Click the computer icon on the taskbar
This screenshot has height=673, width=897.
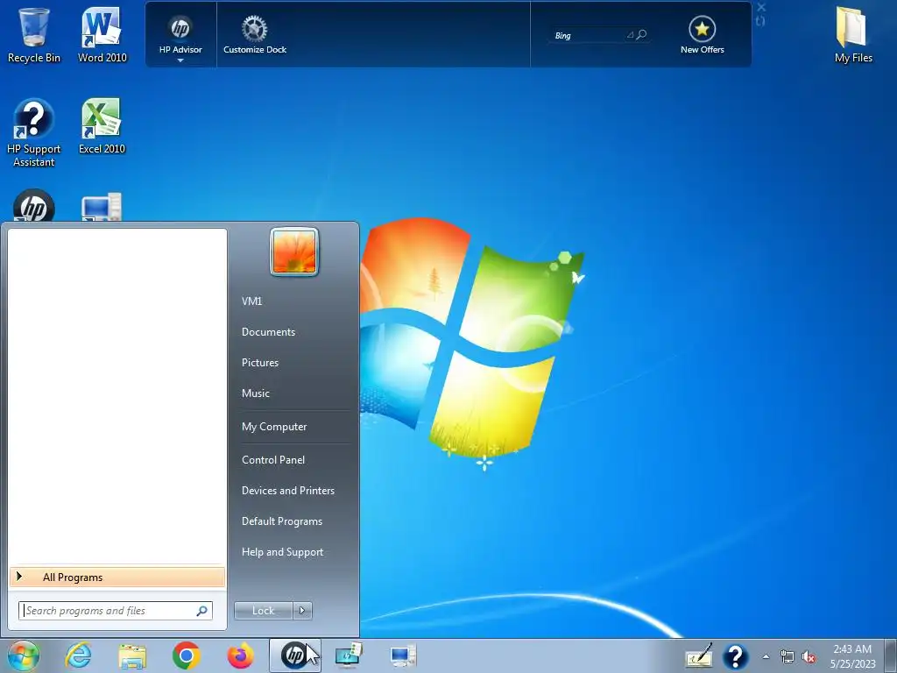tap(403, 655)
